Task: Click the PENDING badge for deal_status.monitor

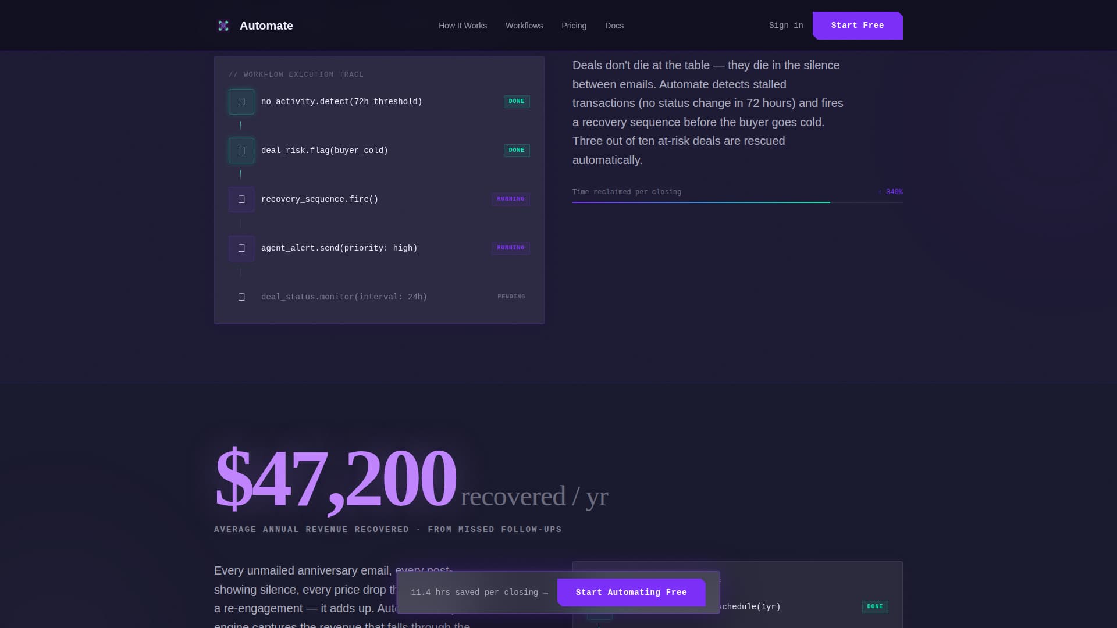Action: pos(511,297)
